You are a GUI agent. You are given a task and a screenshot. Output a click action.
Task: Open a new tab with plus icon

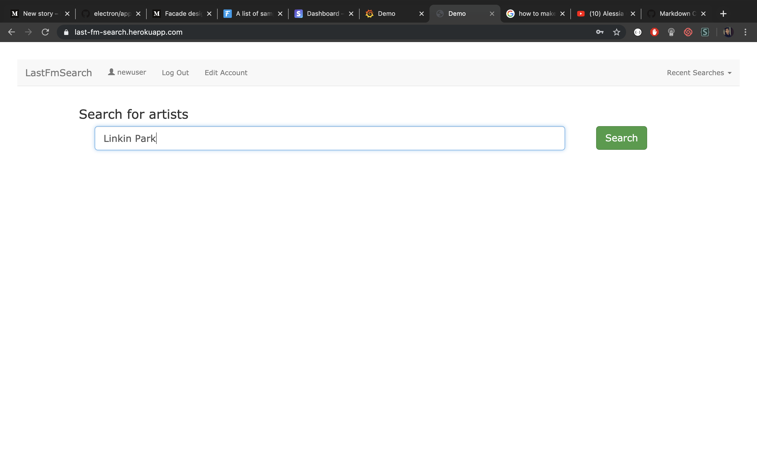pos(723,13)
